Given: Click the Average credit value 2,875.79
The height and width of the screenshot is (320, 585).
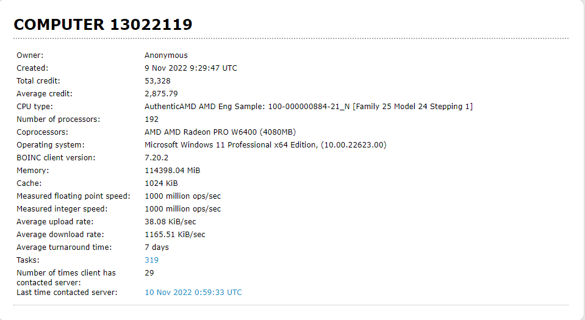Looking at the screenshot, I should coord(161,94).
